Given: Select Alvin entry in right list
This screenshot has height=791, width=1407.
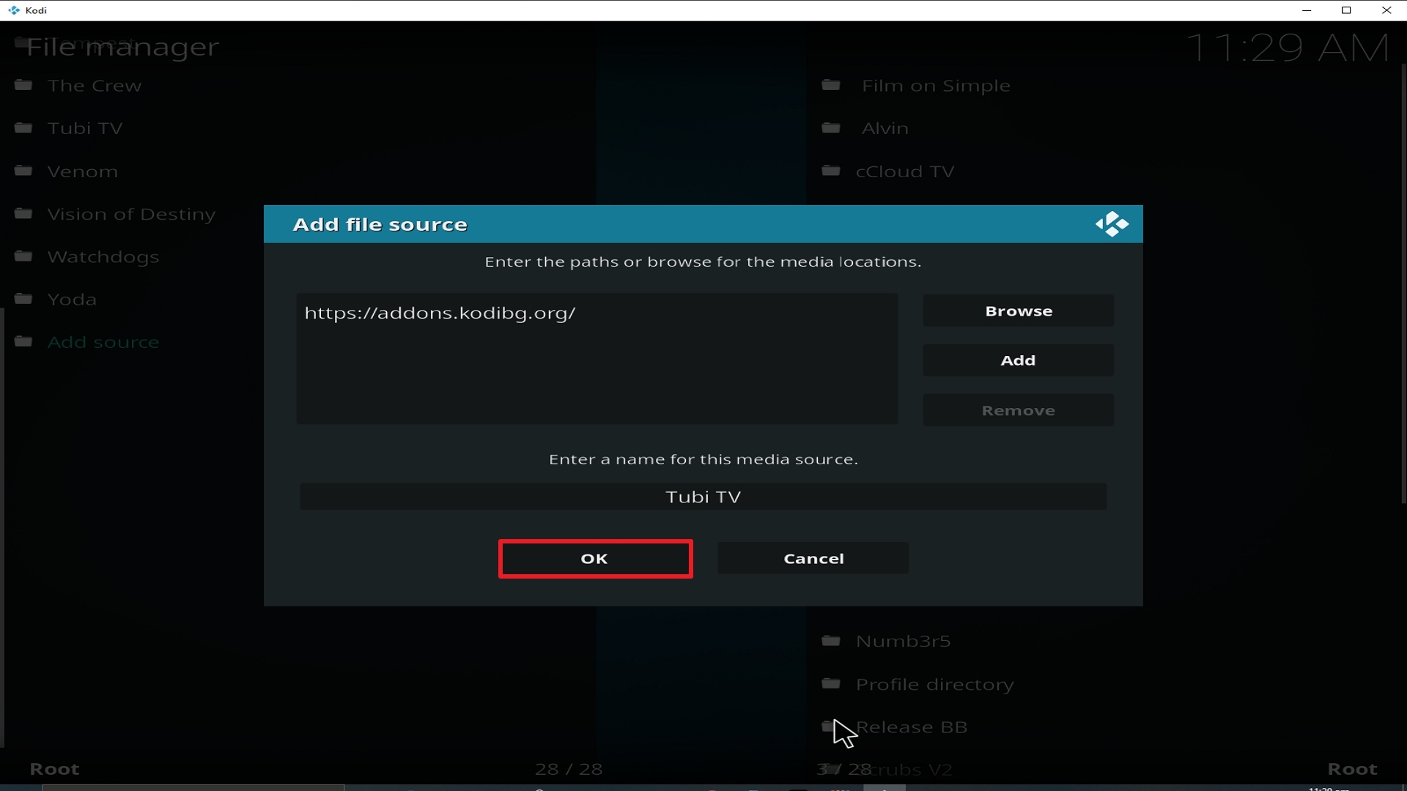Looking at the screenshot, I should click(885, 128).
